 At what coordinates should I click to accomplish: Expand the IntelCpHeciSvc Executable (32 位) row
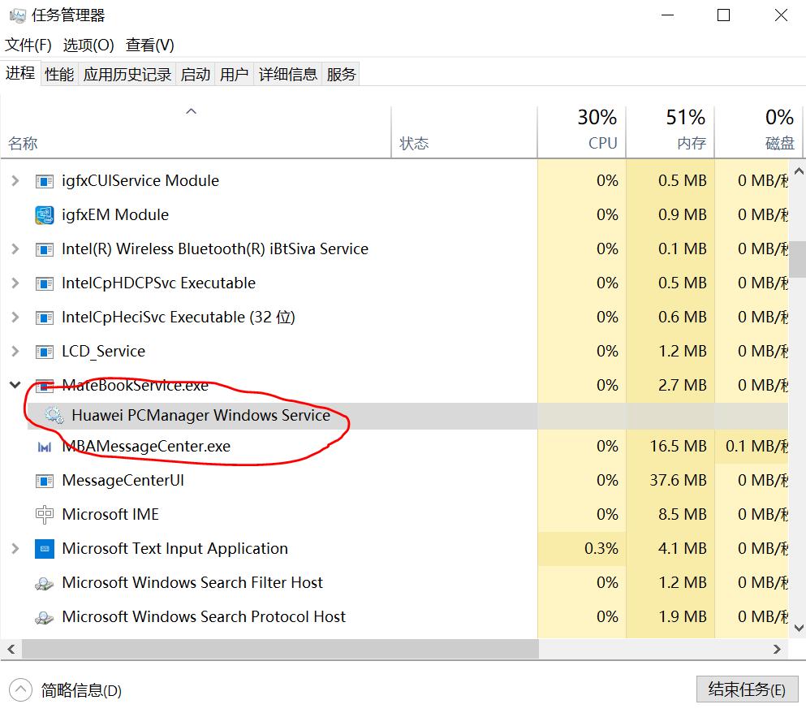point(15,317)
